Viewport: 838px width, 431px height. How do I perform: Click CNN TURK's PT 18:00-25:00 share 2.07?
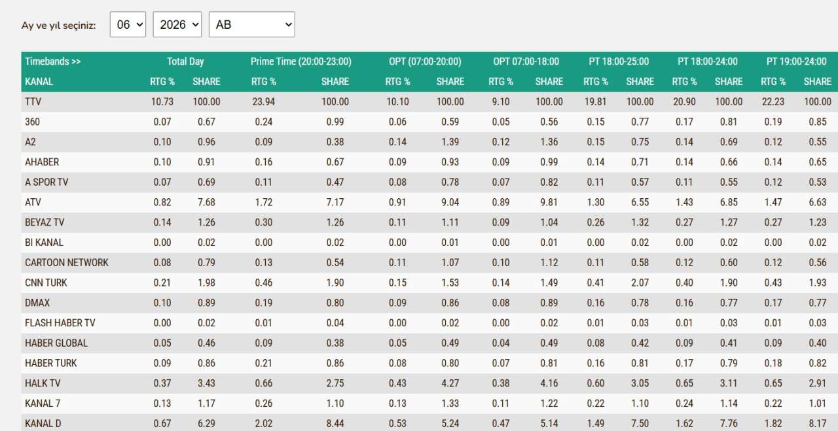(x=640, y=283)
